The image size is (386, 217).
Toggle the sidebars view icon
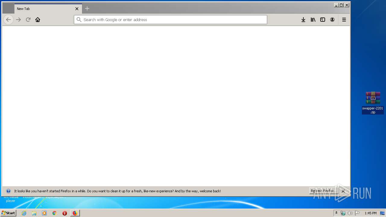click(323, 20)
